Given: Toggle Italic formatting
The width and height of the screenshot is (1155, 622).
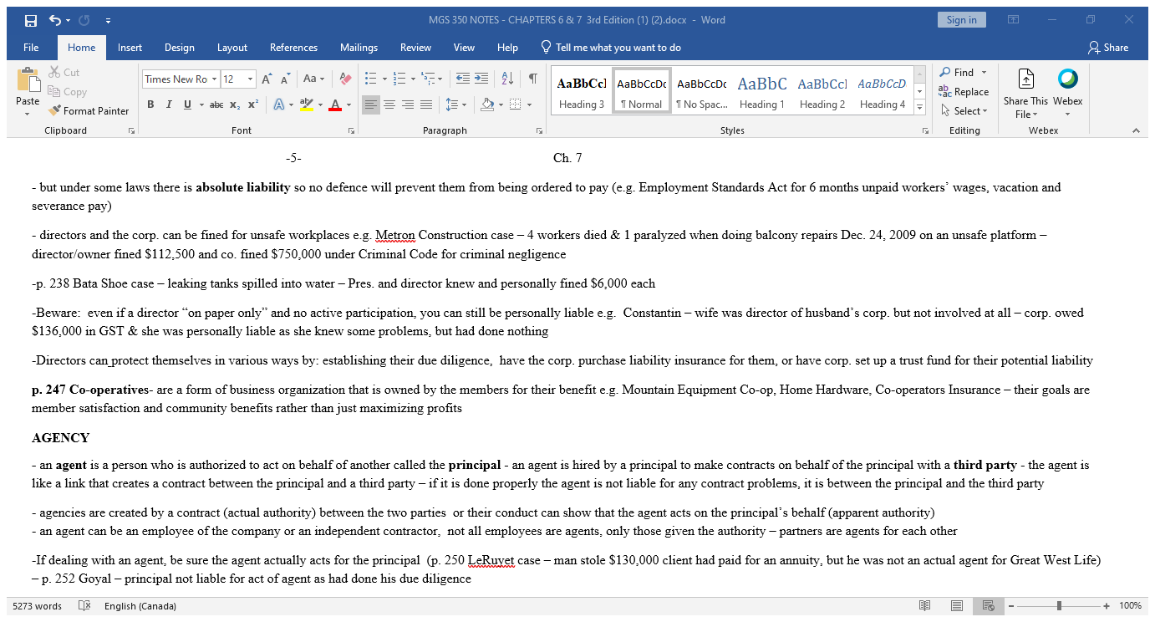Looking at the screenshot, I should tap(169, 105).
